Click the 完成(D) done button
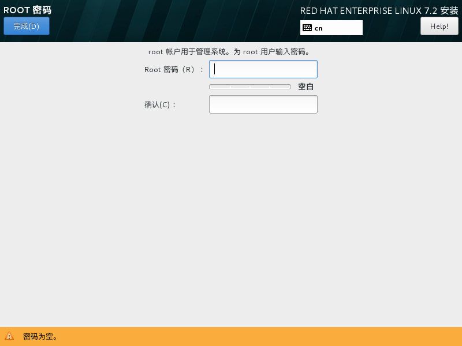 pyautogui.click(x=27, y=26)
